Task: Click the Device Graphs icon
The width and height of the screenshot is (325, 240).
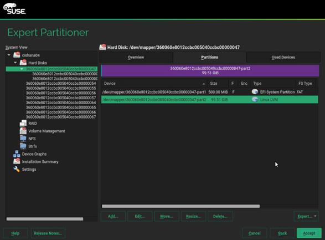Action: pos(17,154)
